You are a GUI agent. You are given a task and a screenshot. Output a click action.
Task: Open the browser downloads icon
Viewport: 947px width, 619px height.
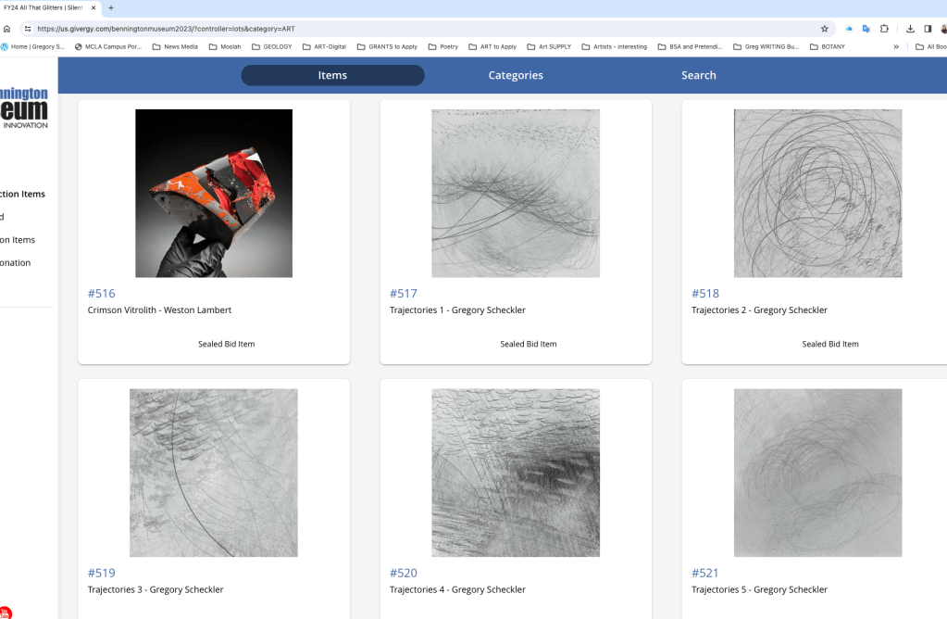(910, 29)
